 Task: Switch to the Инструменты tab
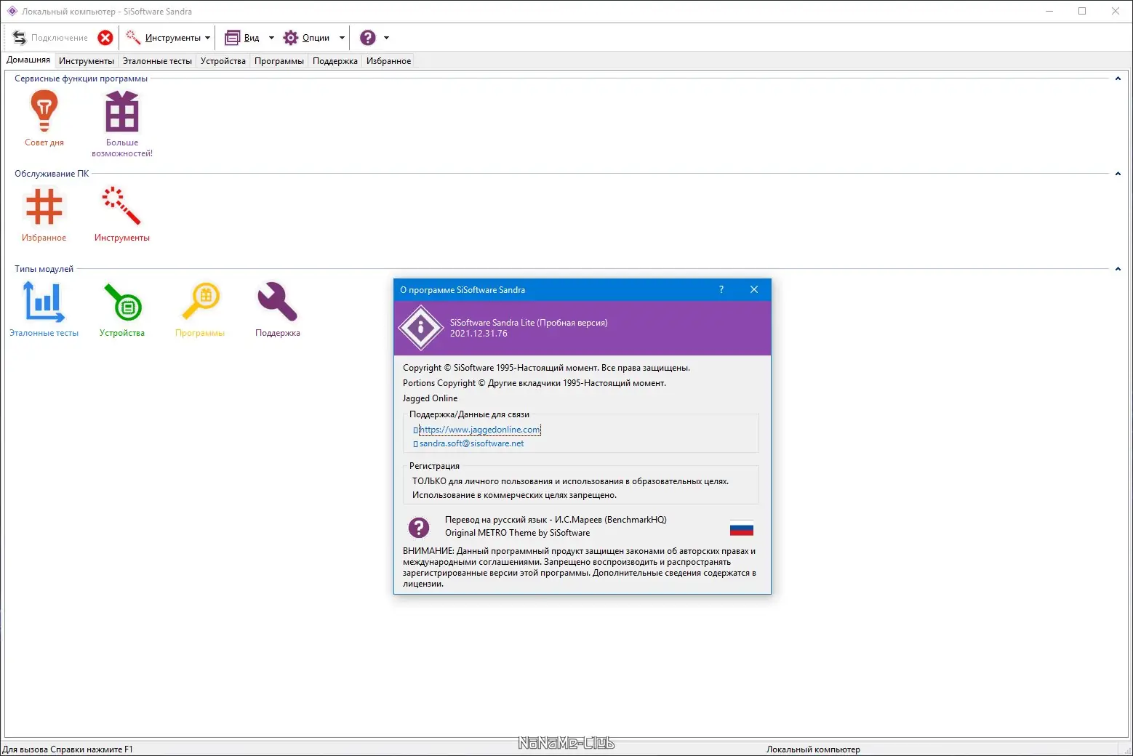tap(87, 61)
